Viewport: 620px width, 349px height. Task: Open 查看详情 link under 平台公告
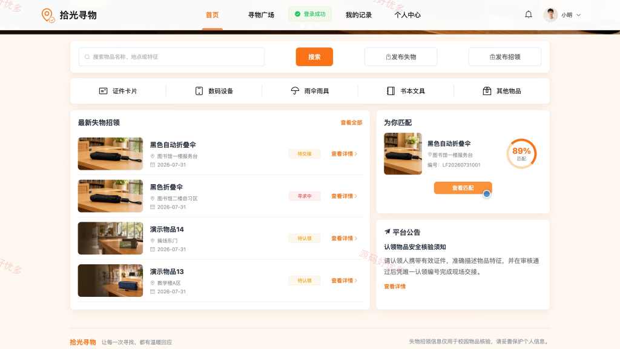tap(395, 287)
